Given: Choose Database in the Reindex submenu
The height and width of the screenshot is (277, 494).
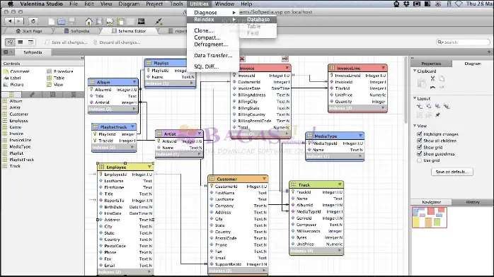Looking at the screenshot, I should pos(258,20).
